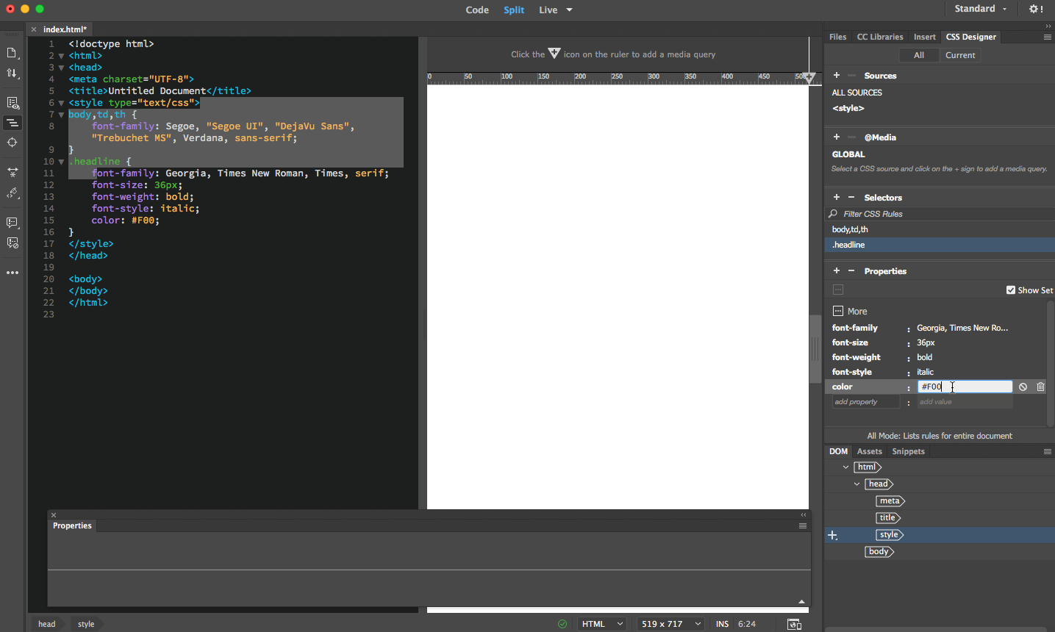This screenshot has height=632, width=1055.
Task: Open the HTML document type dropdown
Action: tap(602, 624)
